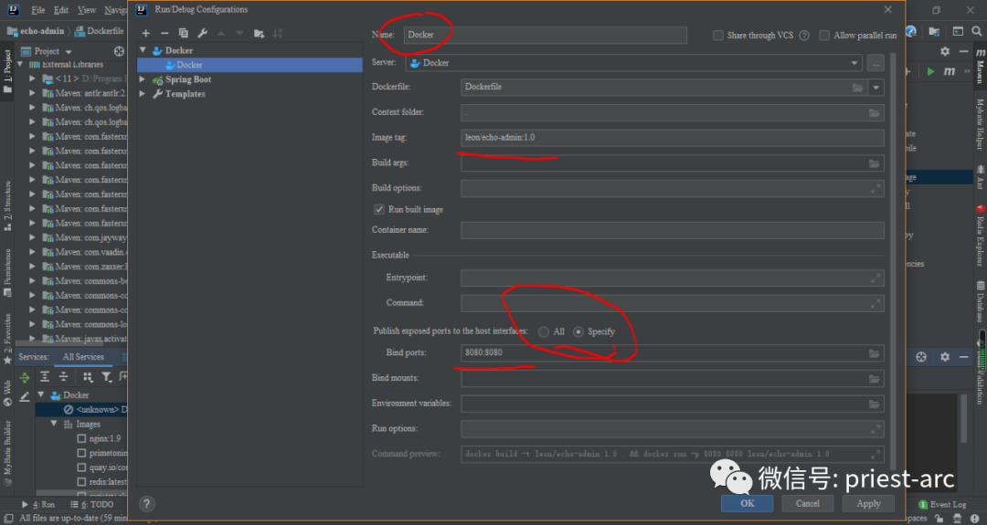Expand the Command preview field
Screen dimensions: 987x525
pos(875,454)
